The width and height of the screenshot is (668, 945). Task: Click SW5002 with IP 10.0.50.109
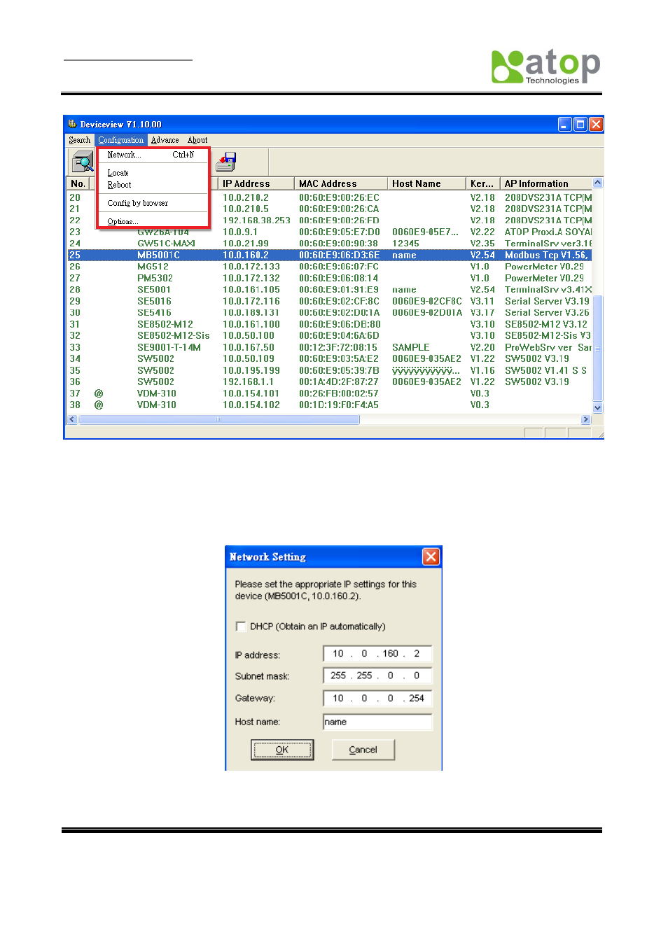(155, 358)
